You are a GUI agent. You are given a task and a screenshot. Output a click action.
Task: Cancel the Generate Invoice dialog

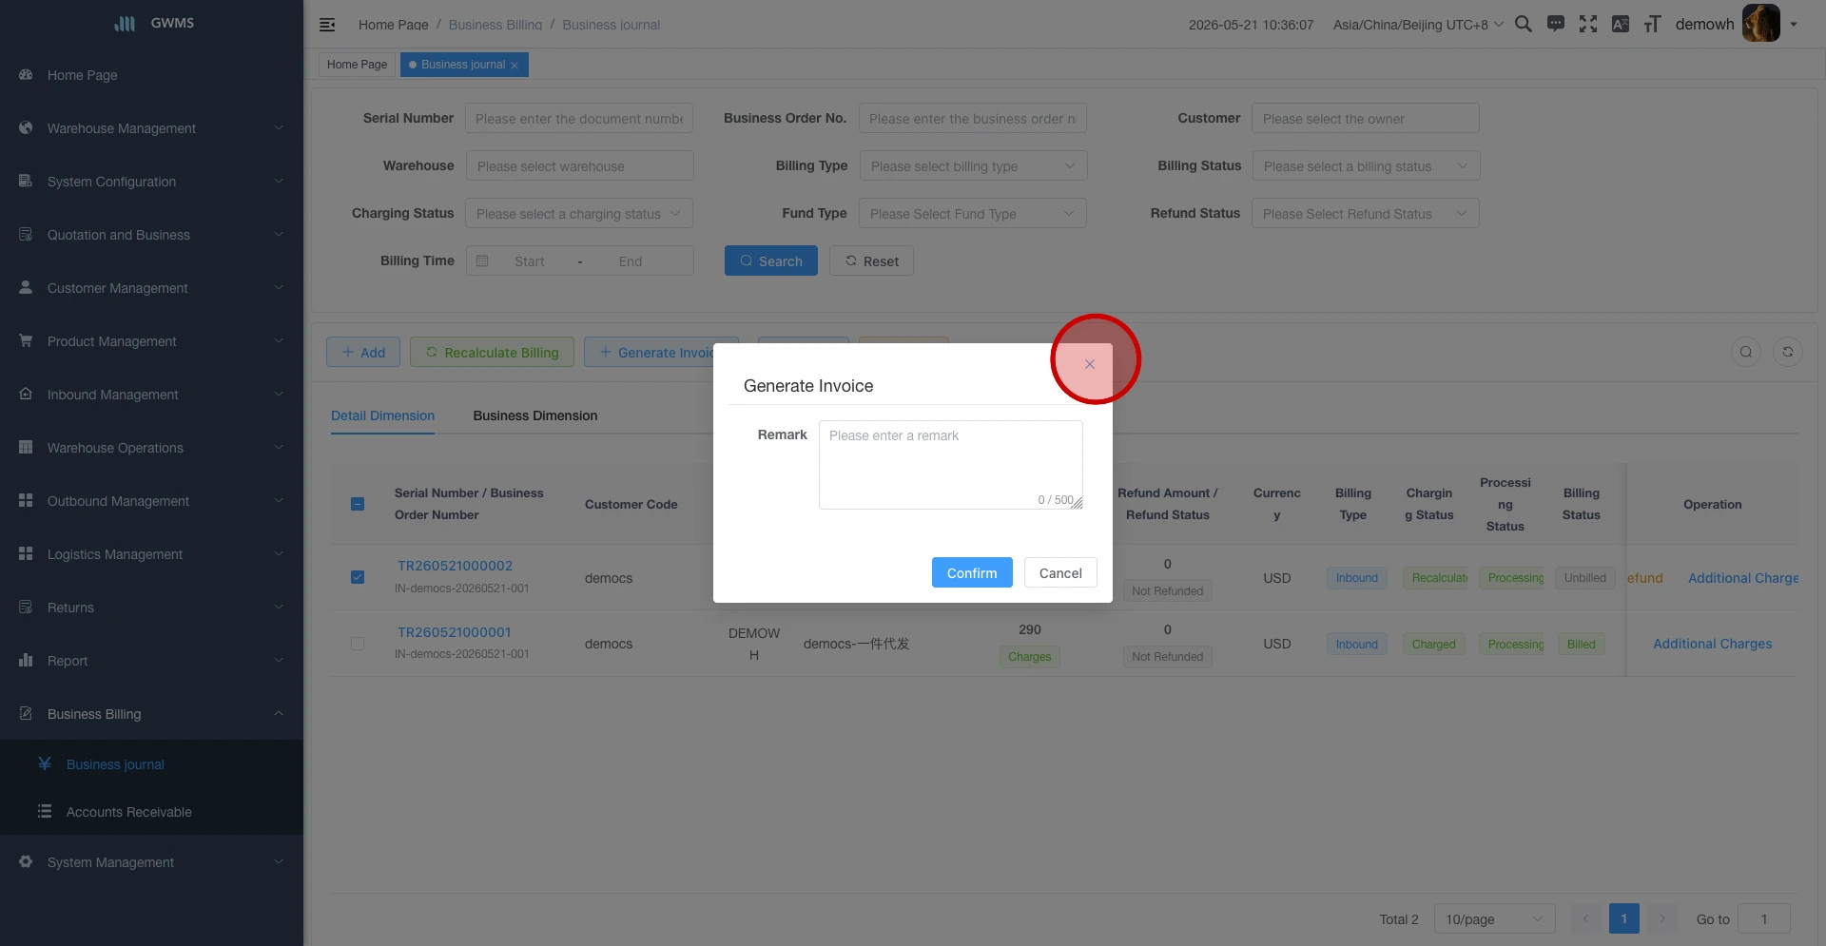(x=1060, y=572)
